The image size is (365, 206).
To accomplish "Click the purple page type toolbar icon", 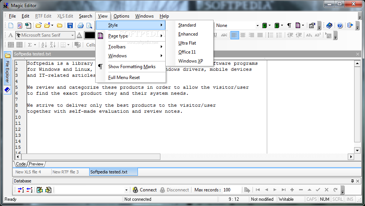I will 298,25.
